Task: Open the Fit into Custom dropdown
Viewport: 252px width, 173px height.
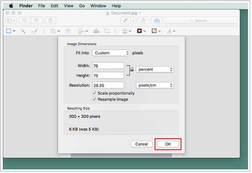Action: [x=111, y=53]
